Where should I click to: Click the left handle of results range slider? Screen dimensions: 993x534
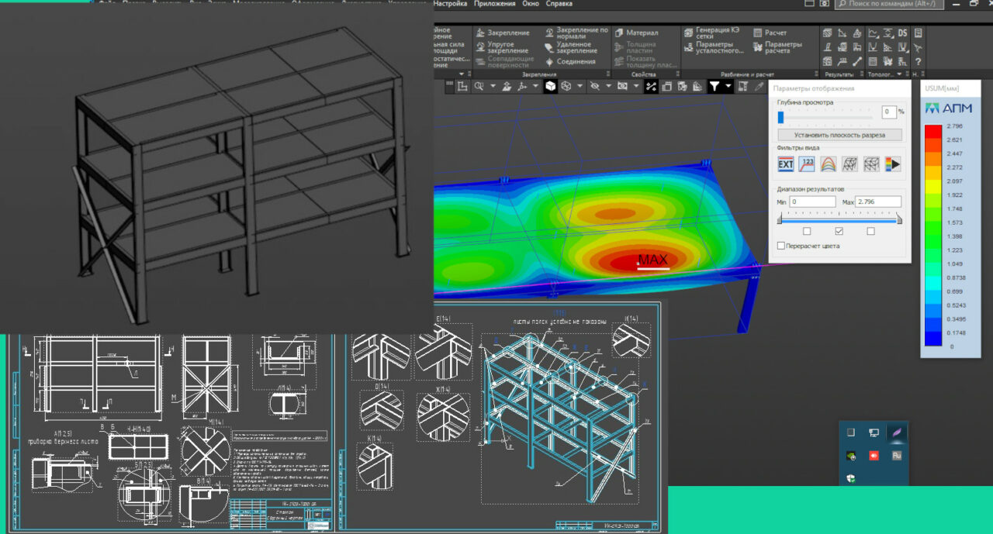(x=780, y=220)
